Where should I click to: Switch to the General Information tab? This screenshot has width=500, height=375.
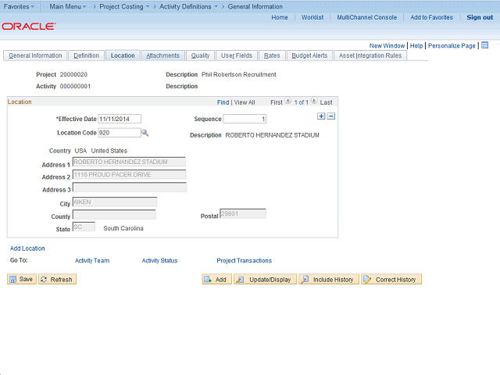pos(35,55)
